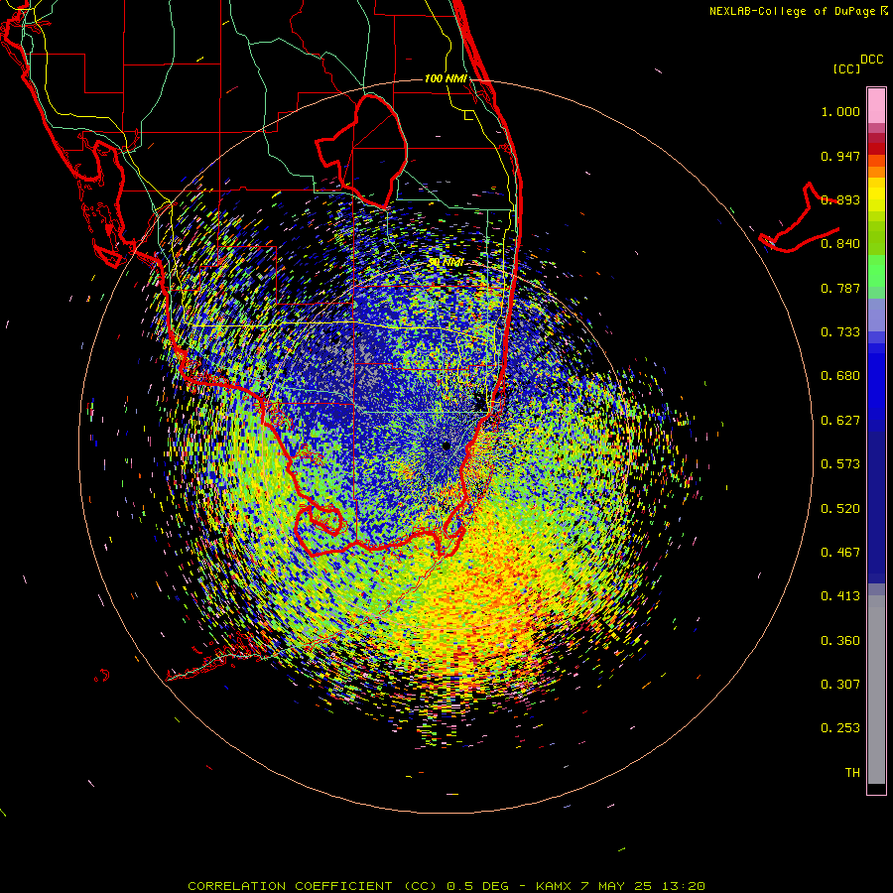Select the 0.253 scale value

click(x=840, y=728)
